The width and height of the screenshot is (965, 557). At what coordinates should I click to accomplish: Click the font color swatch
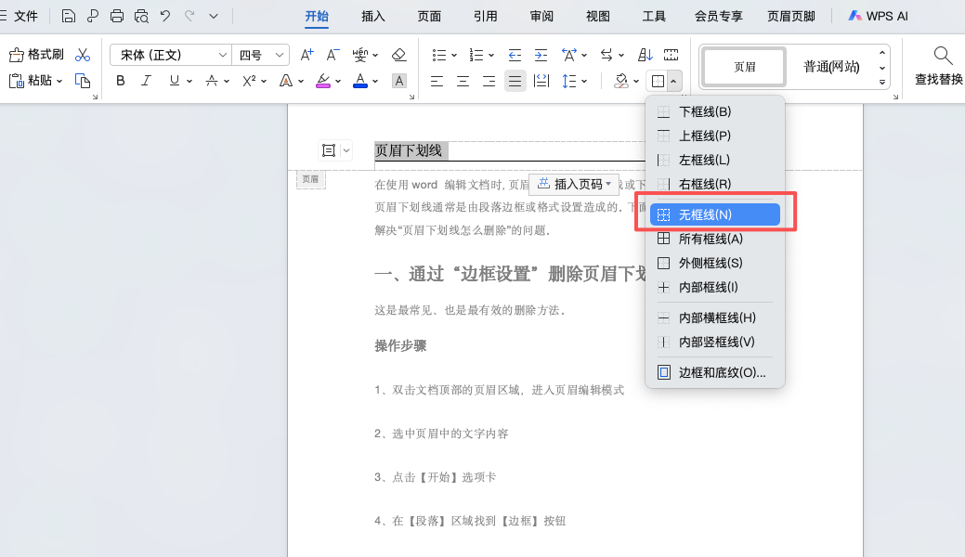(362, 82)
